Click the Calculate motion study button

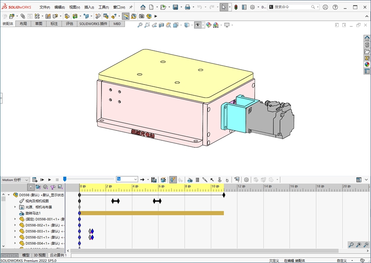pyautogui.click(x=35, y=180)
